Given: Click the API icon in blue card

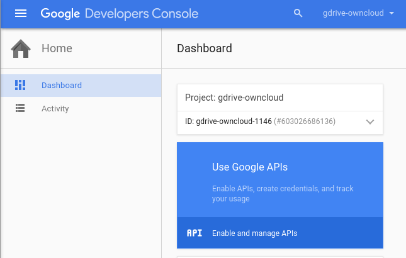Looking at the screenshot, I should coord(195,233).
